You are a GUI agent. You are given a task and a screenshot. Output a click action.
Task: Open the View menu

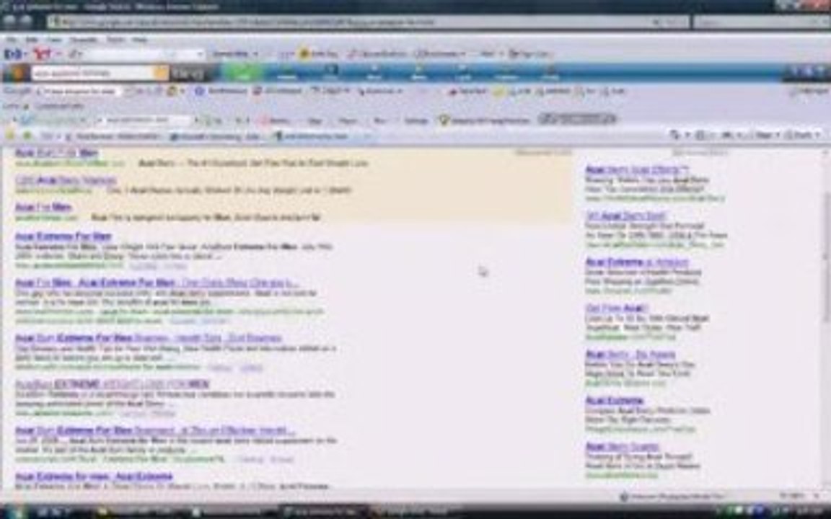point(54,40)
